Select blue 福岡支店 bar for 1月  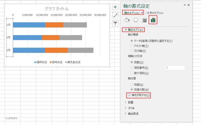(x=29, y=25)
